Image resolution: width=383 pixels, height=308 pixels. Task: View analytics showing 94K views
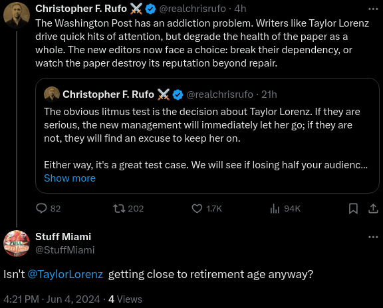275,208
